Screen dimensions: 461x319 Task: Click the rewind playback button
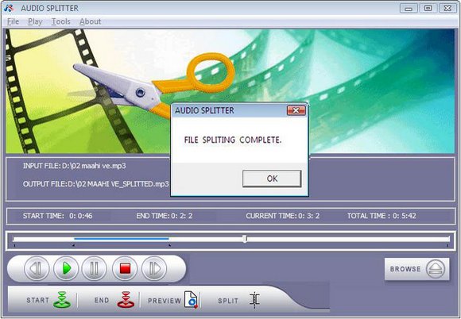point(37,268)
